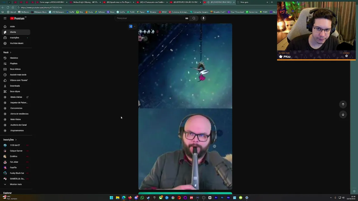Open Seus vídeos in the sidebar
Viewport: 358px width, 201px height.
point(15,69)
